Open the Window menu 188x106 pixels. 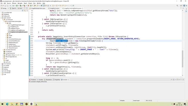39,3
